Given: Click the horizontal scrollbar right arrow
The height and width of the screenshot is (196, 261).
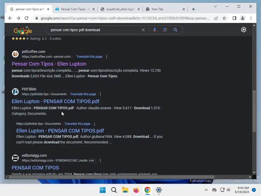Looking at the screenshot, I should [x=250, y=177].
